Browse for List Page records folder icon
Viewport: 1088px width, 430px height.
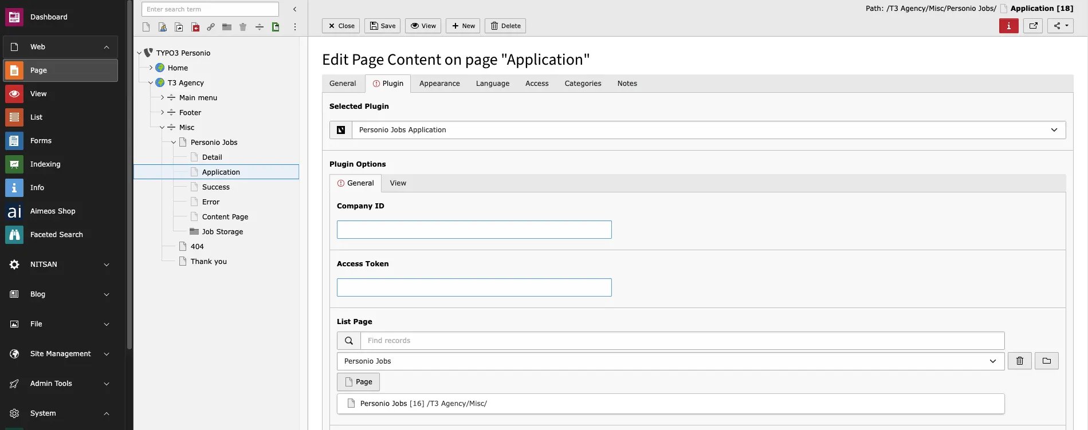click(x=1047, y=361)
